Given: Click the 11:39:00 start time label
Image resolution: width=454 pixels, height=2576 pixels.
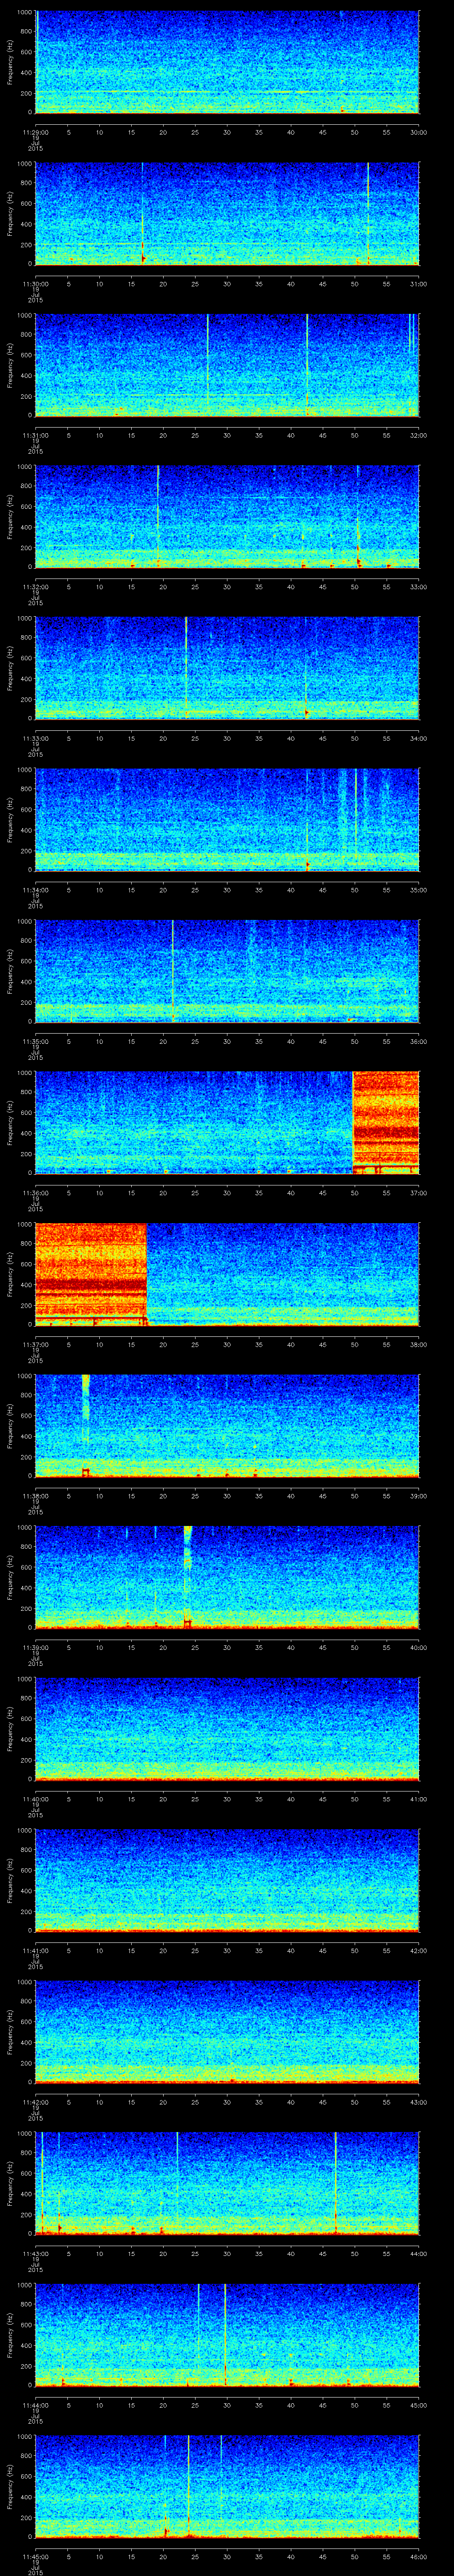Looking at the screenshot, I should [x=35, y=1647].
